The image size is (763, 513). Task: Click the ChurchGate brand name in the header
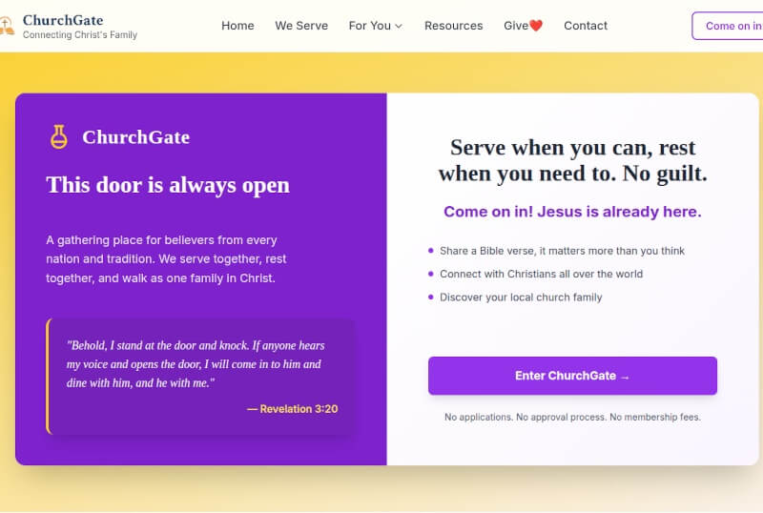coord(63,20)
